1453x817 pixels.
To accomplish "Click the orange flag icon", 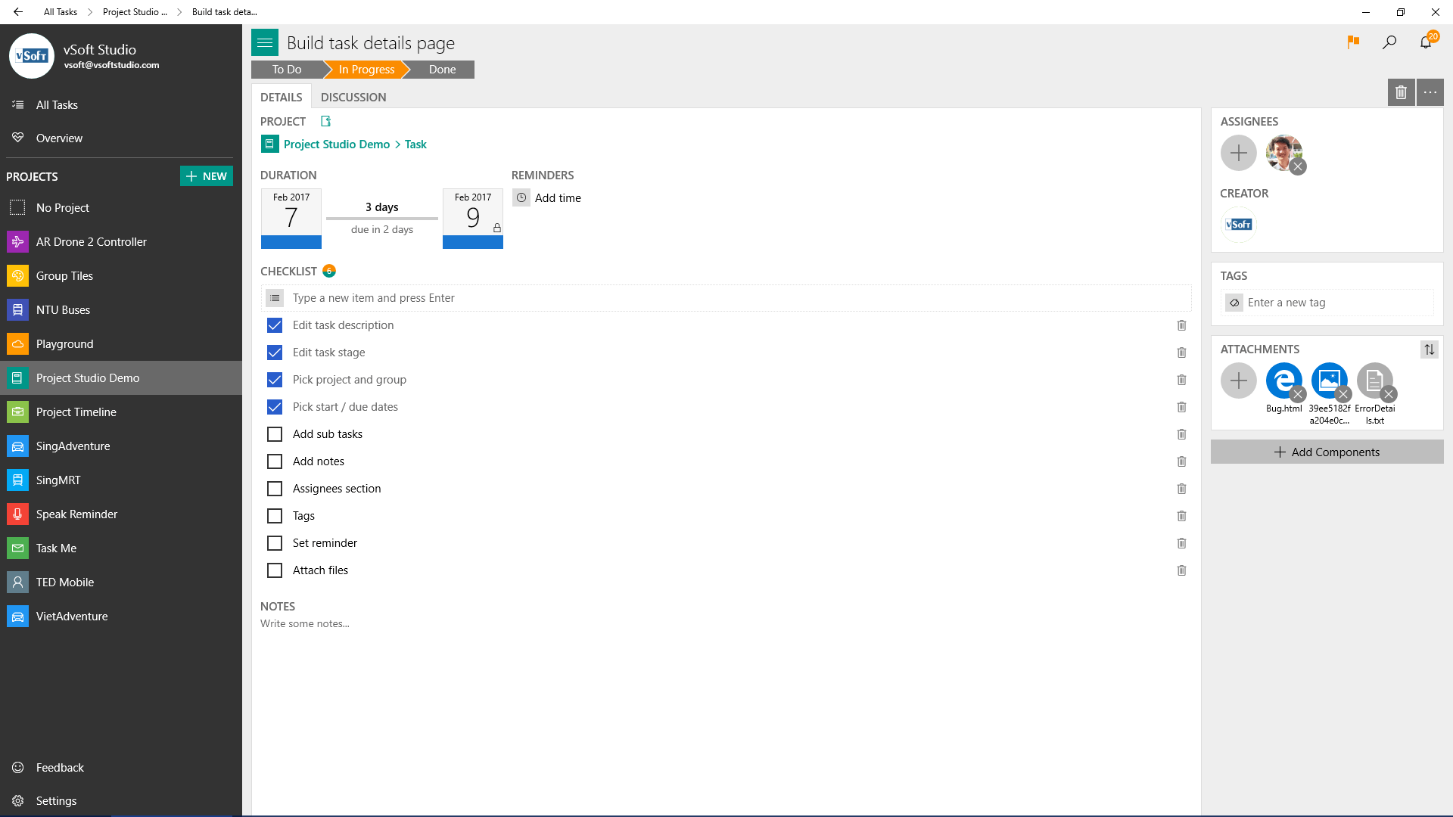I will 1353,42.
